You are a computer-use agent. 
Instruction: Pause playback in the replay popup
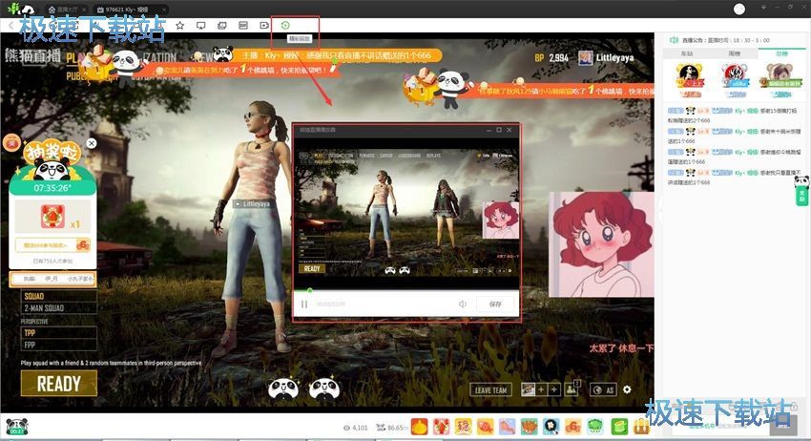pos(304,304)
